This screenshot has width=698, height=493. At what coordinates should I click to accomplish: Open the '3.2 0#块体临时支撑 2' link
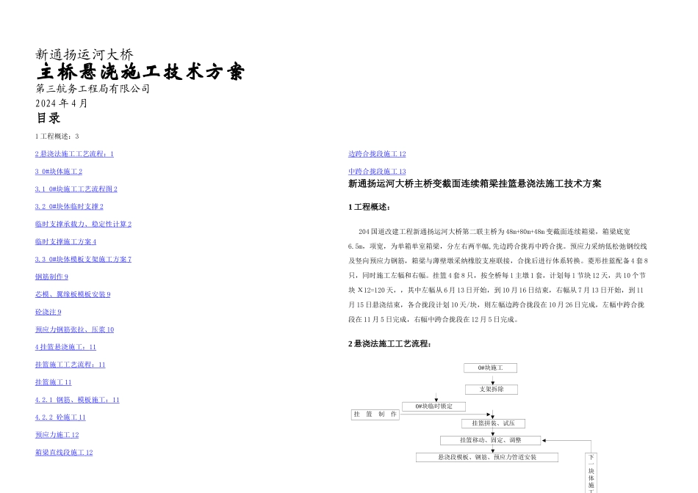tap(69, 207)
